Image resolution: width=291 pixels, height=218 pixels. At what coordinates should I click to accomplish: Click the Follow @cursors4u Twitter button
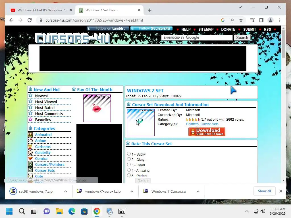point(151,28)
